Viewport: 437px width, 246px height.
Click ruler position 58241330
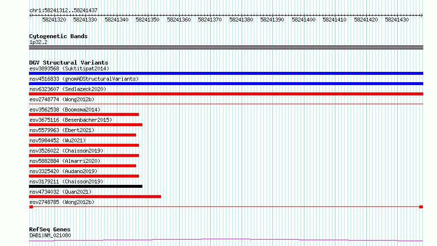85,20
